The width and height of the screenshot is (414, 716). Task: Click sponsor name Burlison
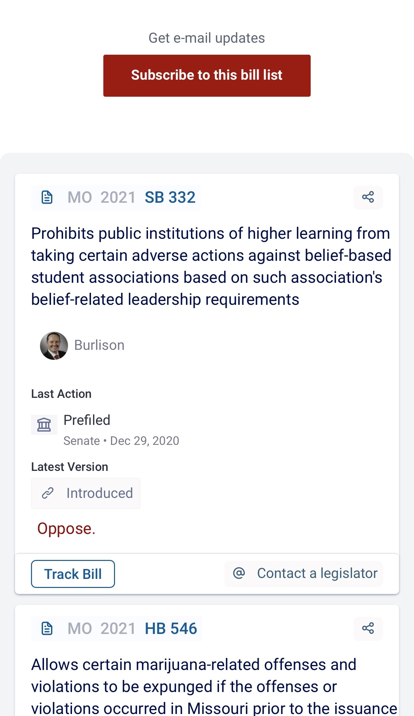click(99, 345)
